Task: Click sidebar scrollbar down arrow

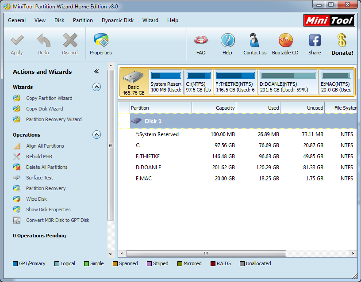Action: 111,254
